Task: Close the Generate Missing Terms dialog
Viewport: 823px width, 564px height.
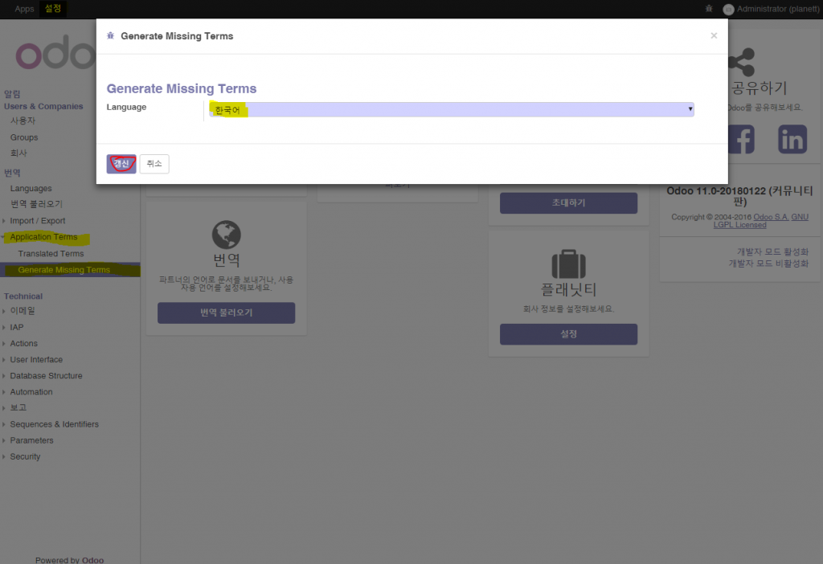Action: coord(714,35)
